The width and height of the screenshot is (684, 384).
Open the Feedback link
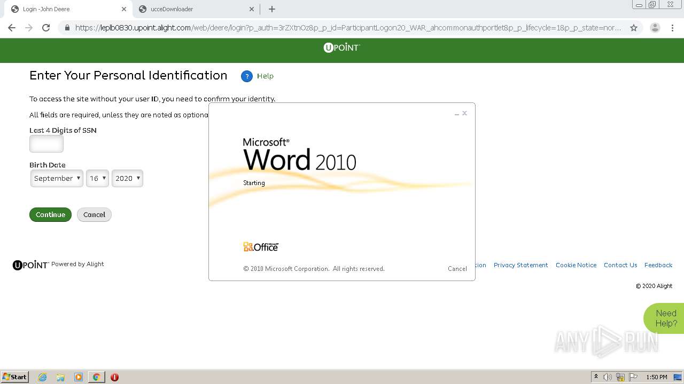(658, 265)
